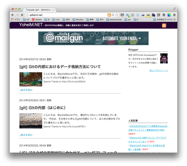Open the Chrome hamburger menu
187x166 pixels.
coord(174,15)
